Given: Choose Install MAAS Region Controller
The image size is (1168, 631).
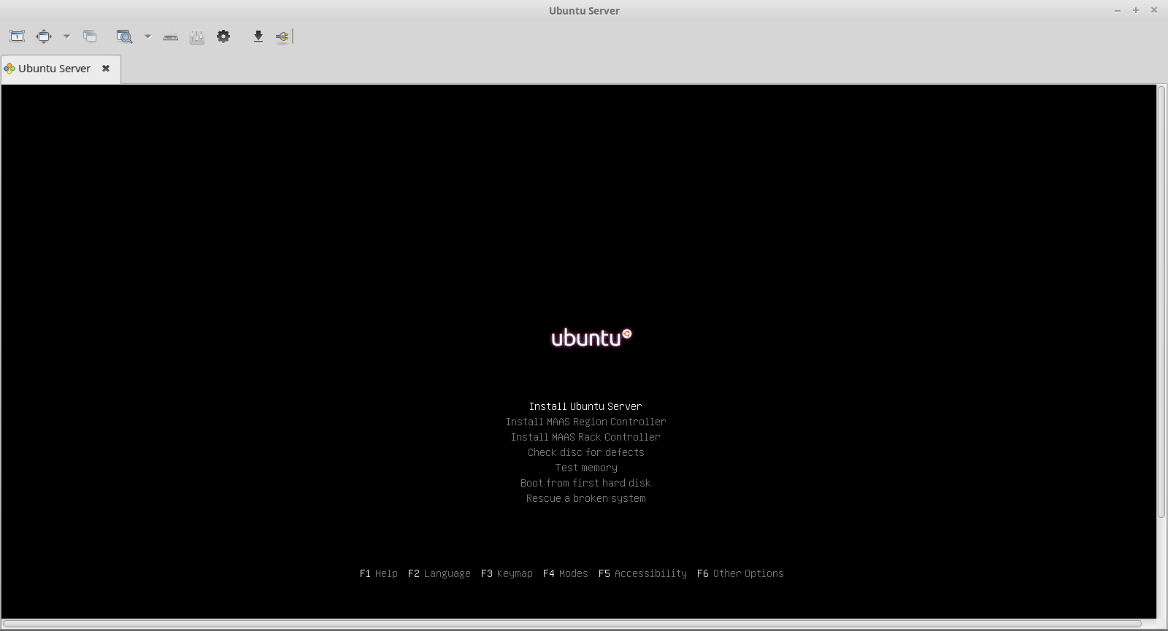Looking at the screenshot, I should pyautogui.click(x=585, y=422).
